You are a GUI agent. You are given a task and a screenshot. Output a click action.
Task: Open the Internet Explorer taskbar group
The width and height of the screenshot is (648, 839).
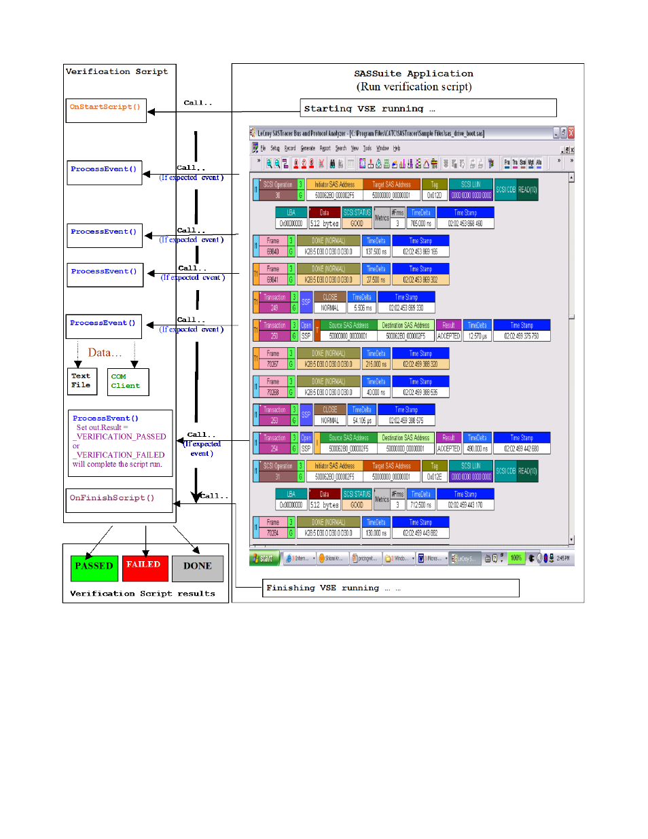pyautogui.click(x=300, y=558)
